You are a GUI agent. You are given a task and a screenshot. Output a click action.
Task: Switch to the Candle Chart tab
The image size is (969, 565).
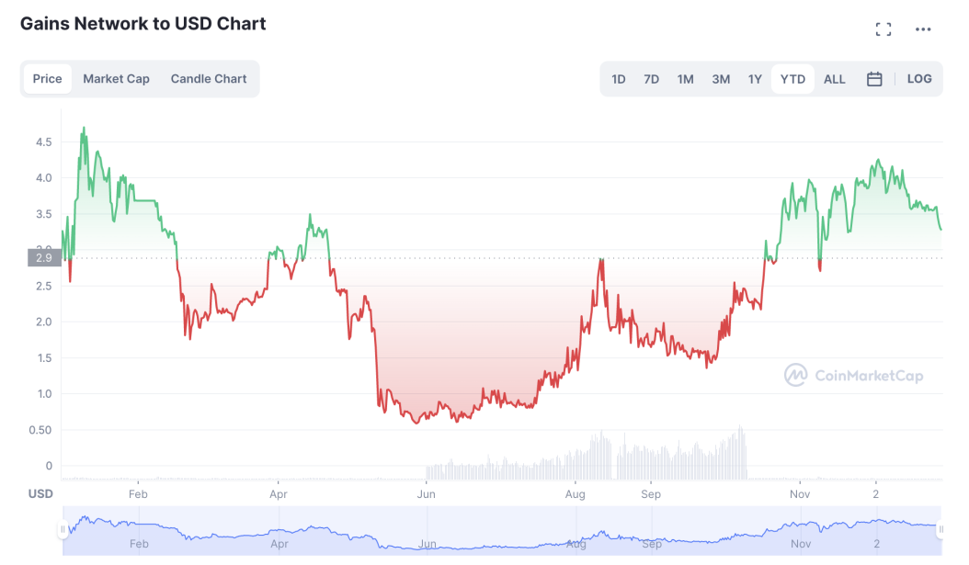coord(209,79)
